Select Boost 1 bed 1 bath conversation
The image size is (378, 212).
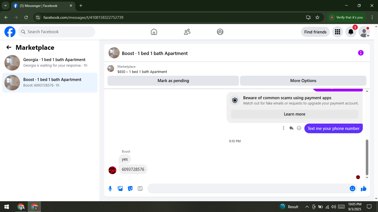[x=50, y=82]
